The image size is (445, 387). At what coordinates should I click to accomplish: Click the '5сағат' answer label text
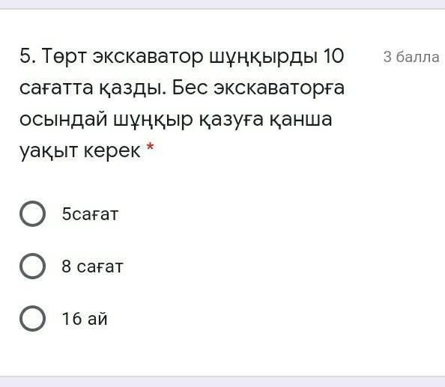(x=90, y=214)
